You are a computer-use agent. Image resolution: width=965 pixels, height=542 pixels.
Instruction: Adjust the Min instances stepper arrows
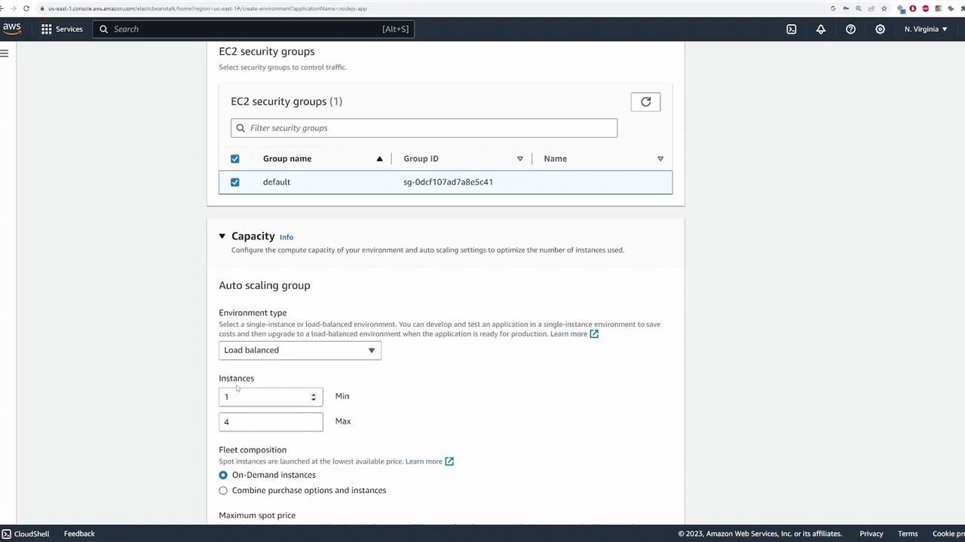[314, 397]
